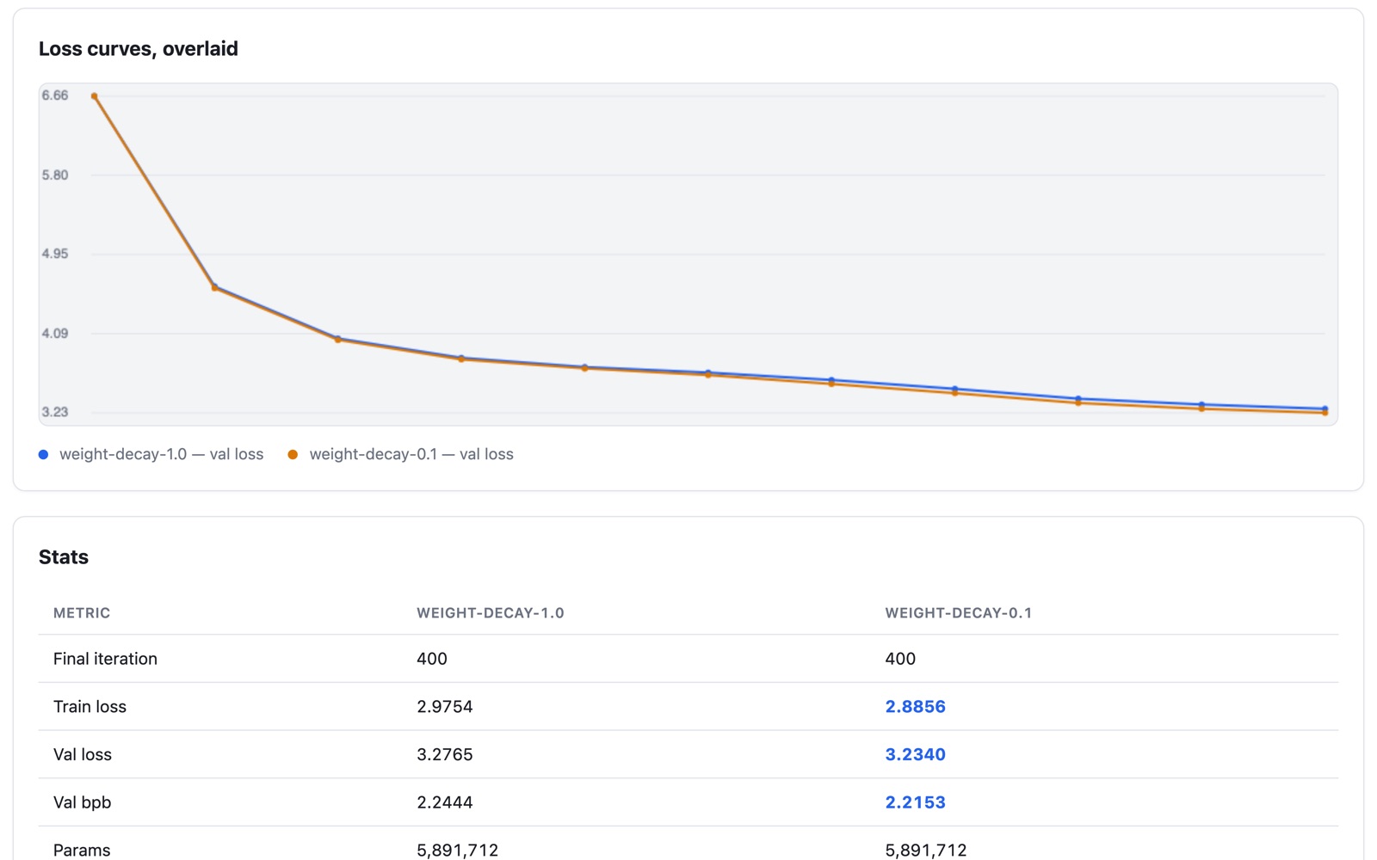The height and width of the screenshot is (860, 1377).
Task: Click the 5.80 y-axis label
Action: tap(55, 175)
